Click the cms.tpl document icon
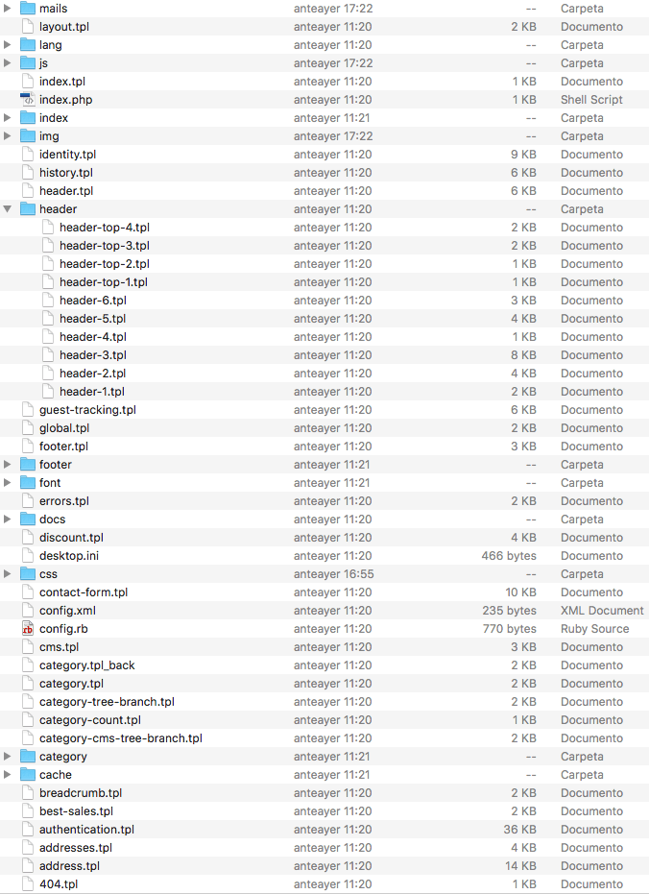649x894 pixels. tap(27, 647)
